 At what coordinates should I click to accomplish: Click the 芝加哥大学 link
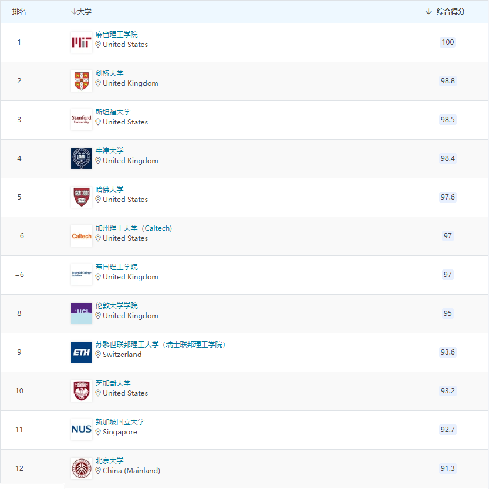tap(113, 383)
